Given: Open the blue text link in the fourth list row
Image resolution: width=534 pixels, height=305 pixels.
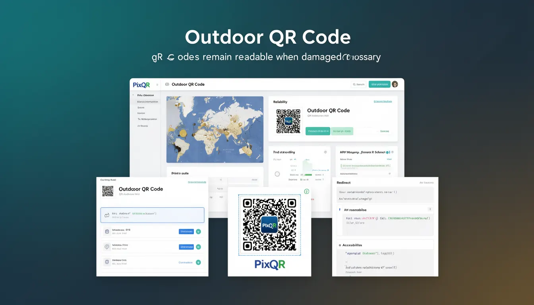Looking at the screenshot, I should click(186, 262).
